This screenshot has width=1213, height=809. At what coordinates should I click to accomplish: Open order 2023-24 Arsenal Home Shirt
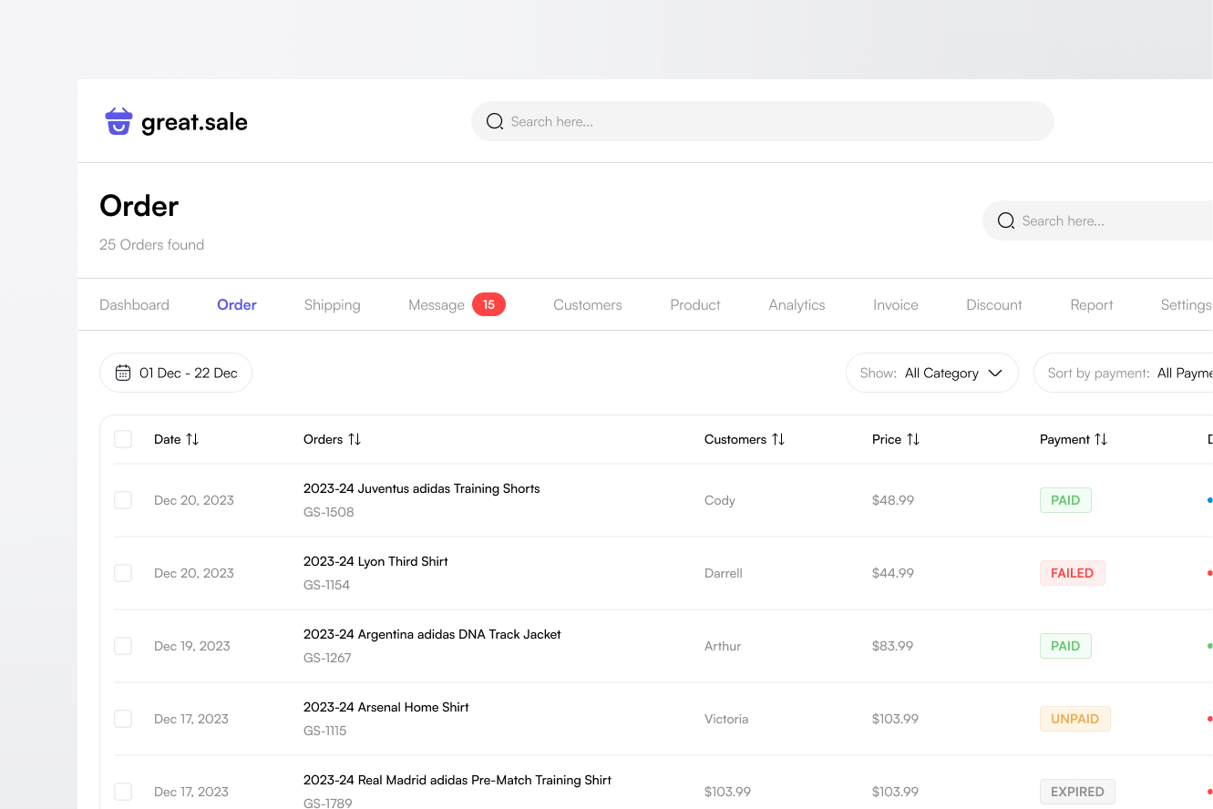[x=386, y=707]
